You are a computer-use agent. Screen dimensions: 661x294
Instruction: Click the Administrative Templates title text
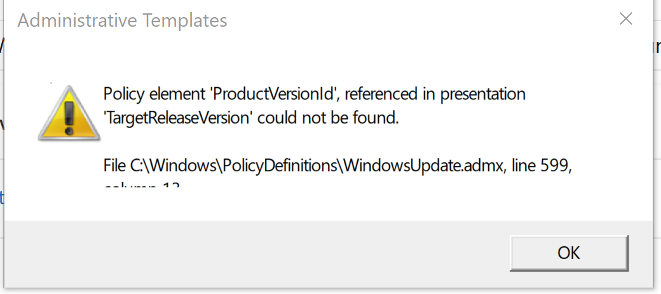click(122, 20)
